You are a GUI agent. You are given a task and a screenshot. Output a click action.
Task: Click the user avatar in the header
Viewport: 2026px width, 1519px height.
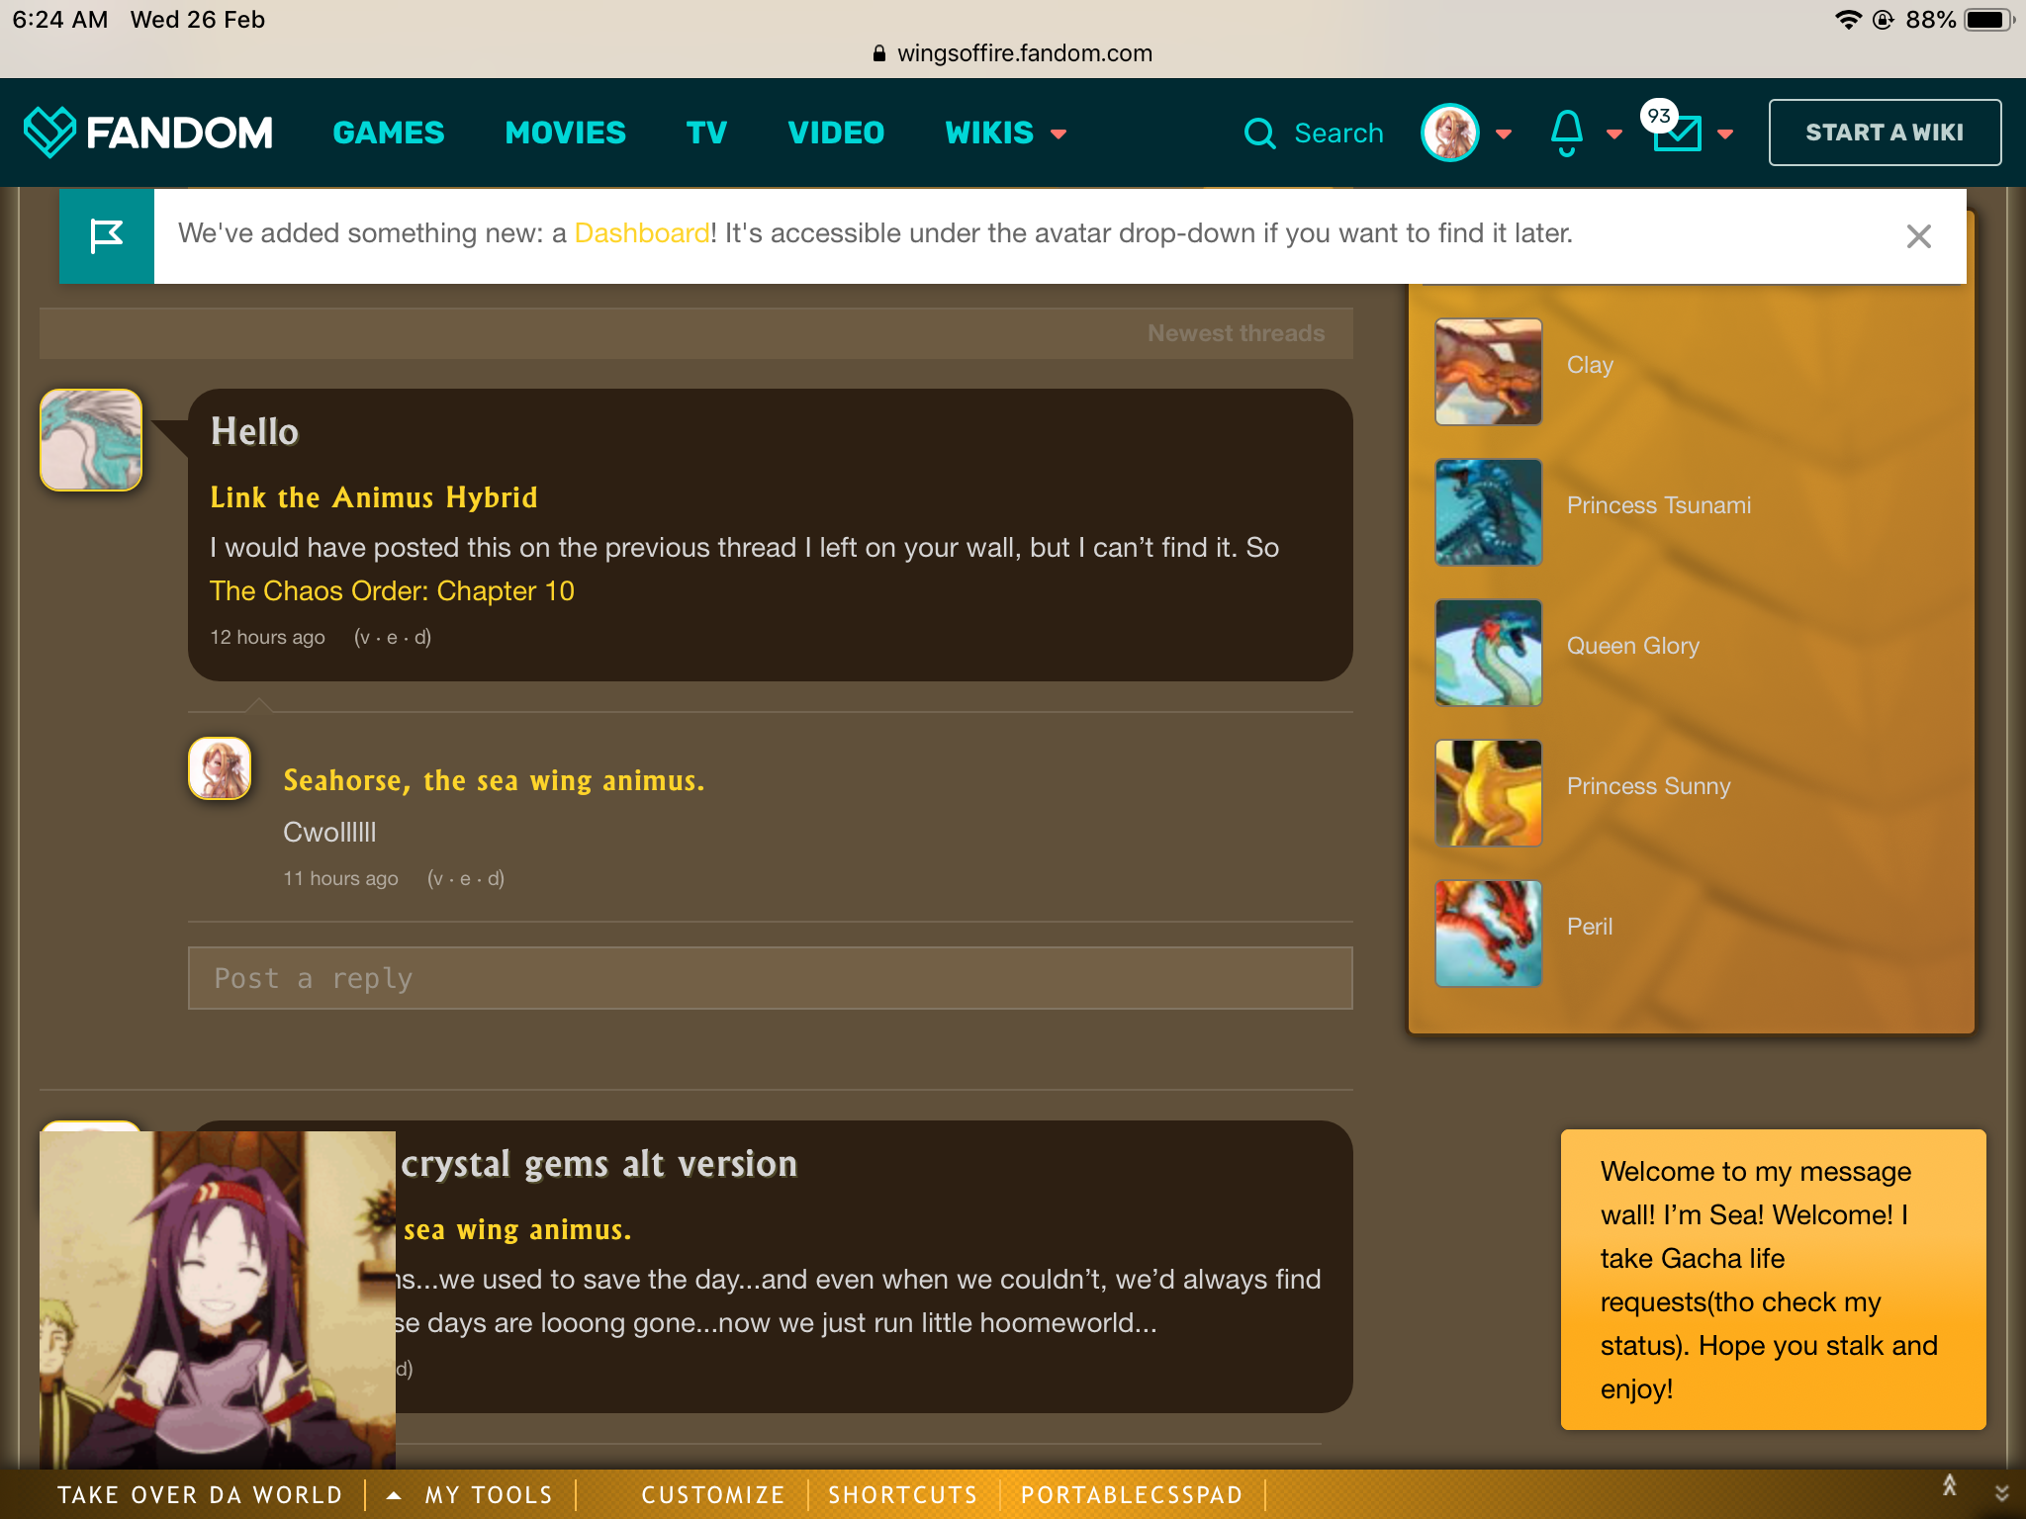(x=1450, y=133)
